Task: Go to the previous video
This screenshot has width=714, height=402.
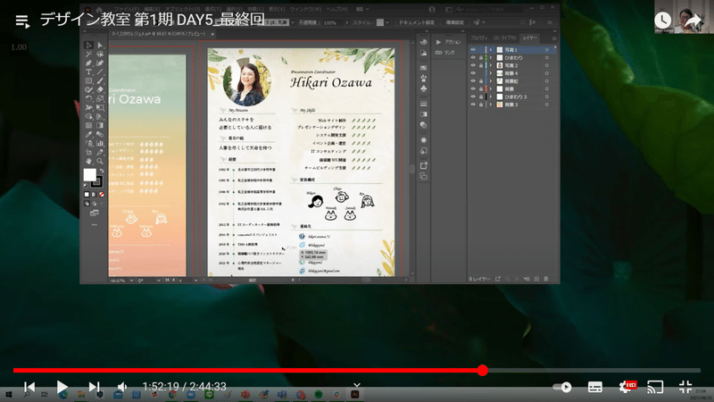Action: pyautogui.click(x=29, y=388)
